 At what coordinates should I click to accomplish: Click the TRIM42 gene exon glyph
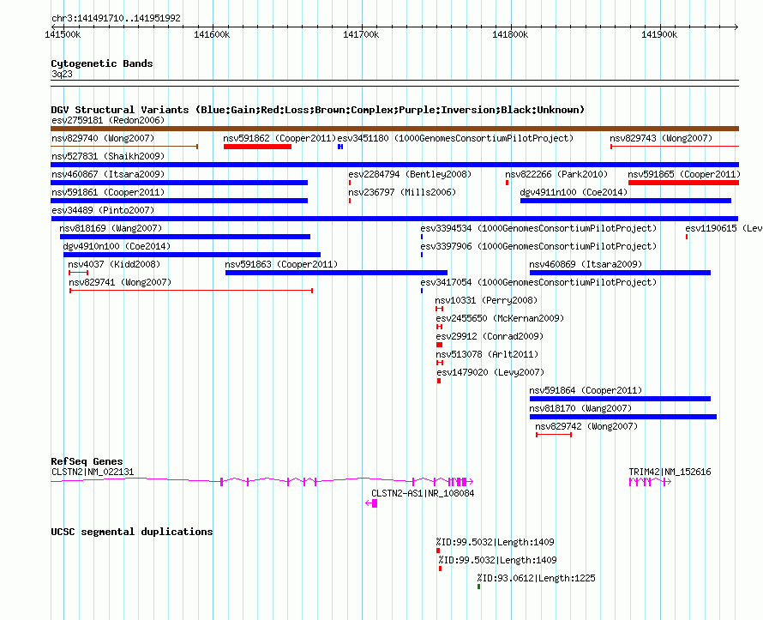coord(650,482)
